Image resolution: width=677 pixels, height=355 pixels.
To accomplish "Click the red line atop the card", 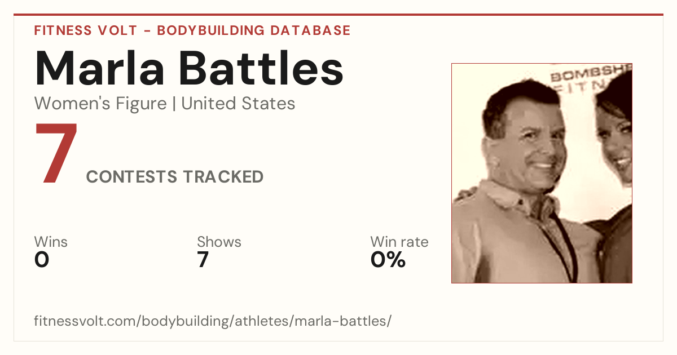I will [x=338, y=15].
